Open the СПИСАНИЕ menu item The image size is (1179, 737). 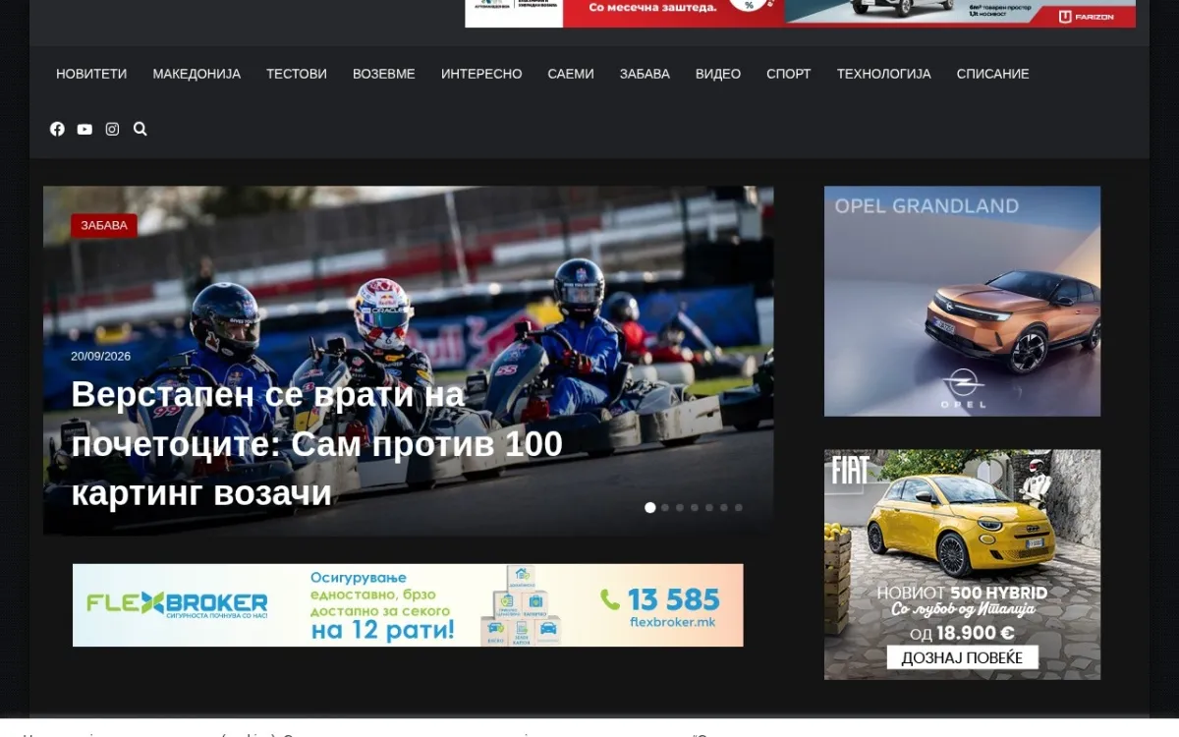click(x=992, y=74)
